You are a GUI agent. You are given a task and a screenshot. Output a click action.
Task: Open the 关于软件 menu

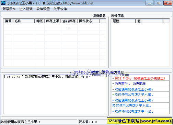60,9
